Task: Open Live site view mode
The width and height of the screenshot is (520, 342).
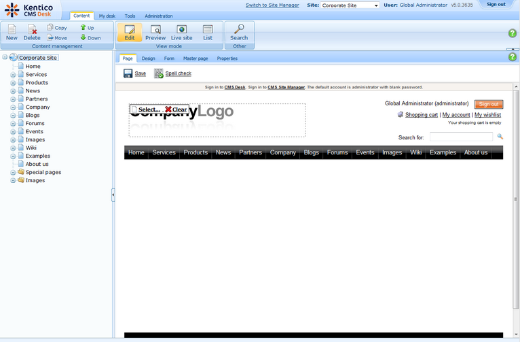Action: coord(181,30)
